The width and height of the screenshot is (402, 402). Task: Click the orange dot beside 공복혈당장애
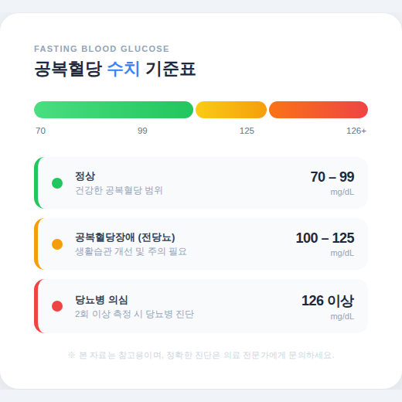[x=57, y=244]
